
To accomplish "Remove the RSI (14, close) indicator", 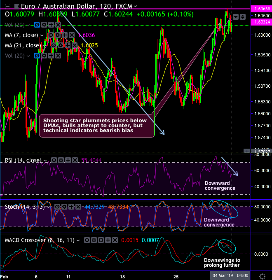I will [75, 160].
